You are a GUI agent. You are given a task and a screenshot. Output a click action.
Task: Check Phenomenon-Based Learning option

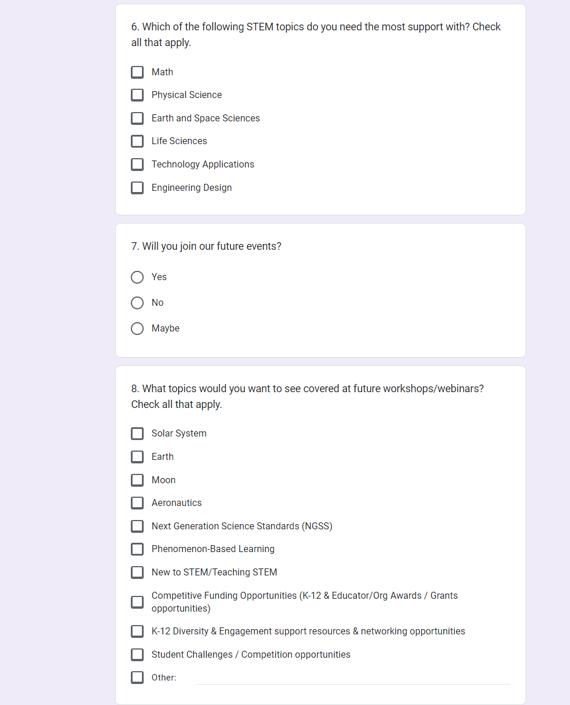click(x=137, y=549)
